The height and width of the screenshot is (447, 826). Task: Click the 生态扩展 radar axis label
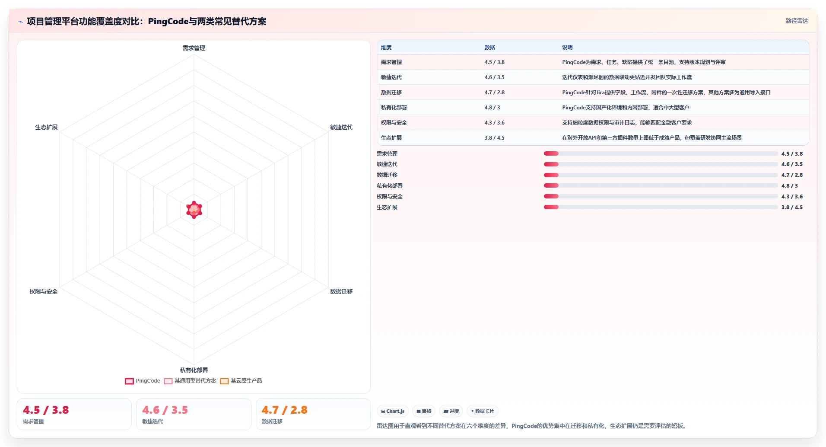coord(46,127)
